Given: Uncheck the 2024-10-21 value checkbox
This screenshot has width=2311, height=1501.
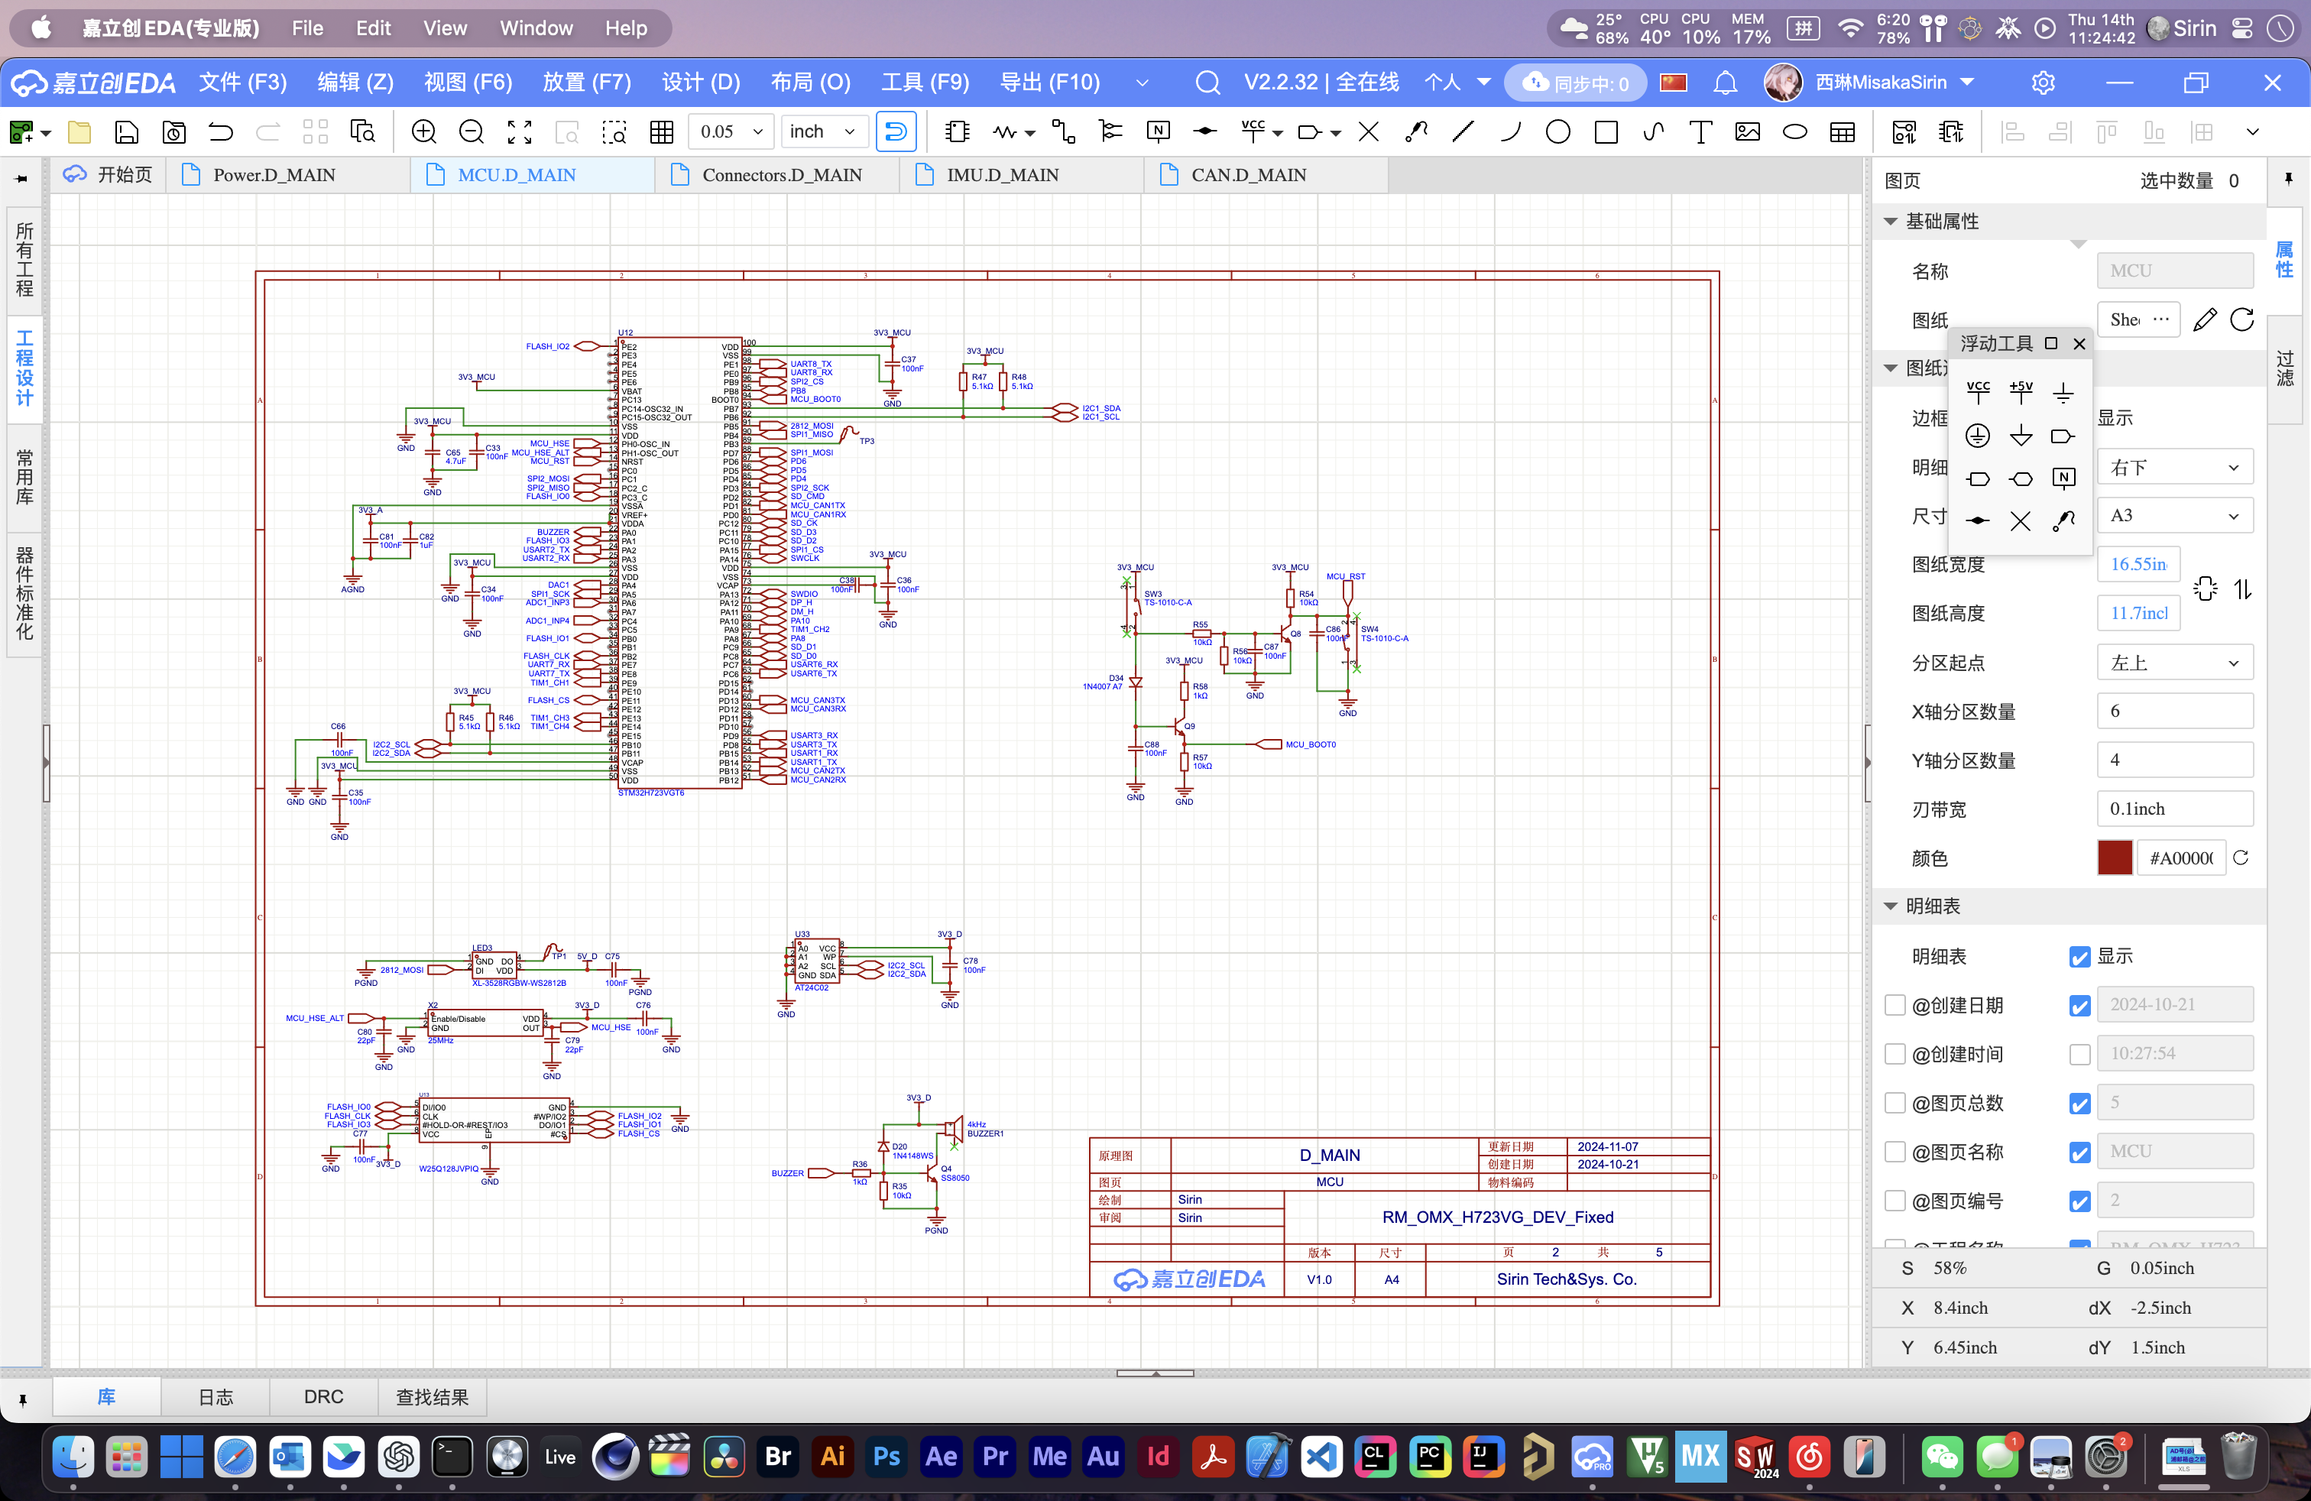Looking at the screenshot, I should 2079,1005.
